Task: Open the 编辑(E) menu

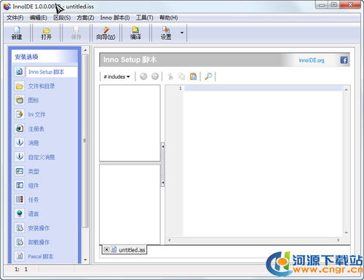Action: (x=39, y=17)
